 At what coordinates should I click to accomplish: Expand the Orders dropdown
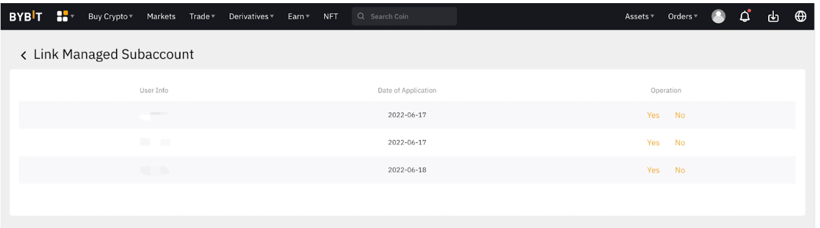pos(683,17)
